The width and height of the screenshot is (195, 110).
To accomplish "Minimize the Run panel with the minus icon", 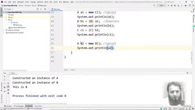I will [x=191, y=73].
